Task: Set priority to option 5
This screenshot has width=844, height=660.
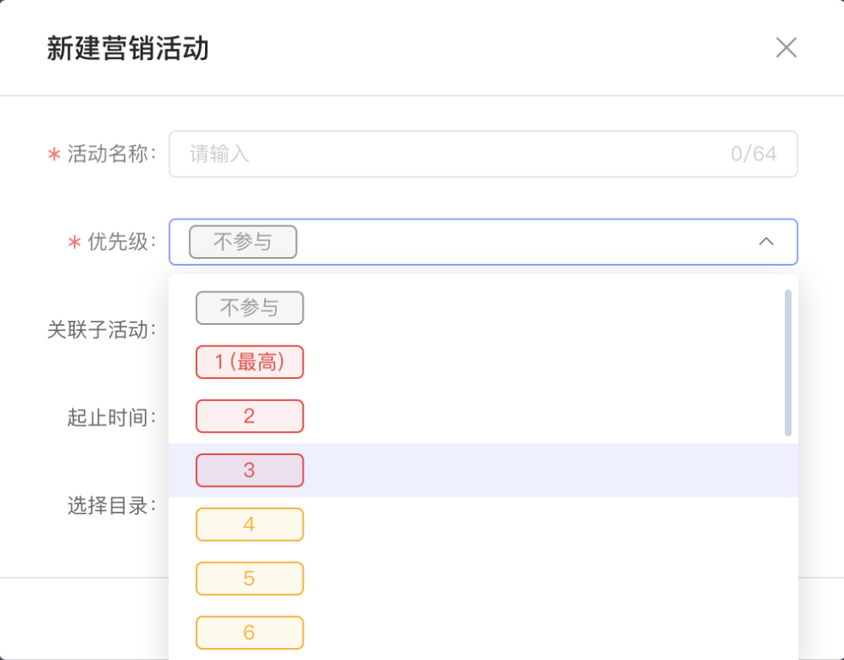Action: (250, 578)
